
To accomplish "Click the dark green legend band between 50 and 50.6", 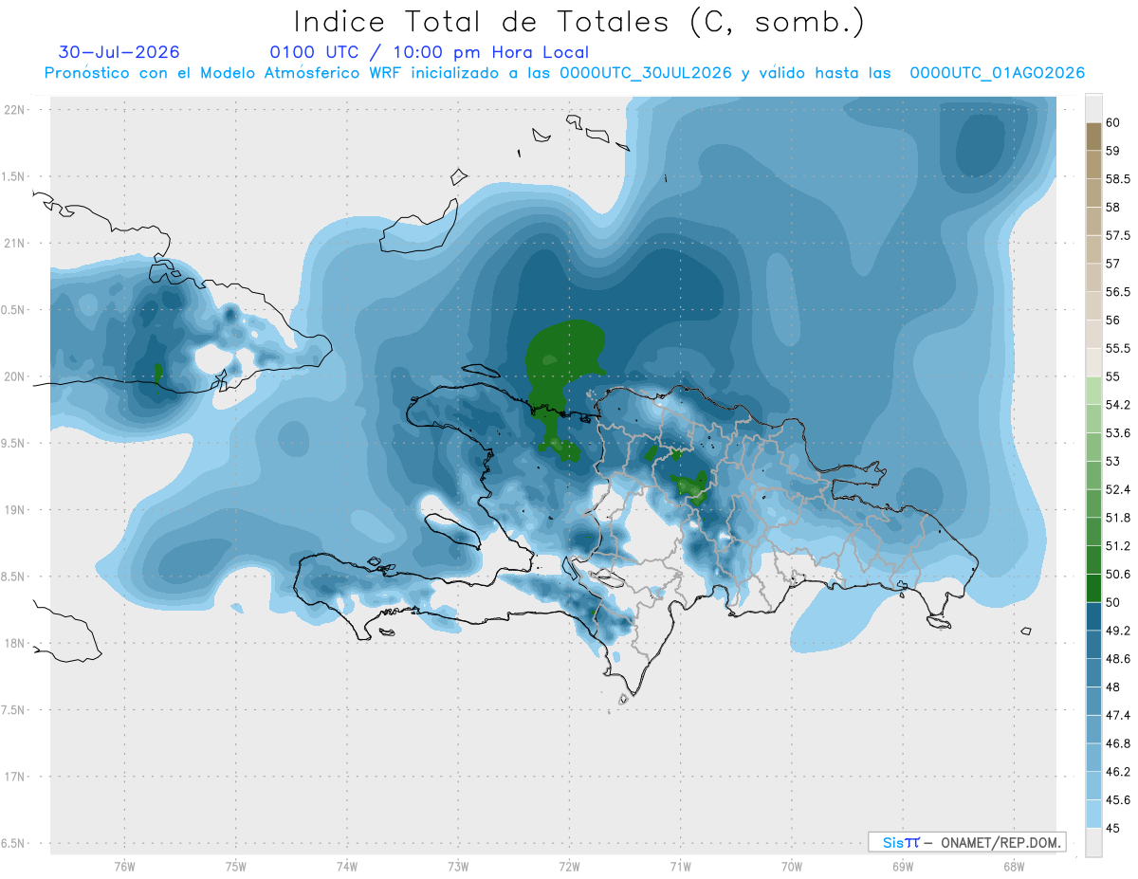I will click(x=1093, y=588).
